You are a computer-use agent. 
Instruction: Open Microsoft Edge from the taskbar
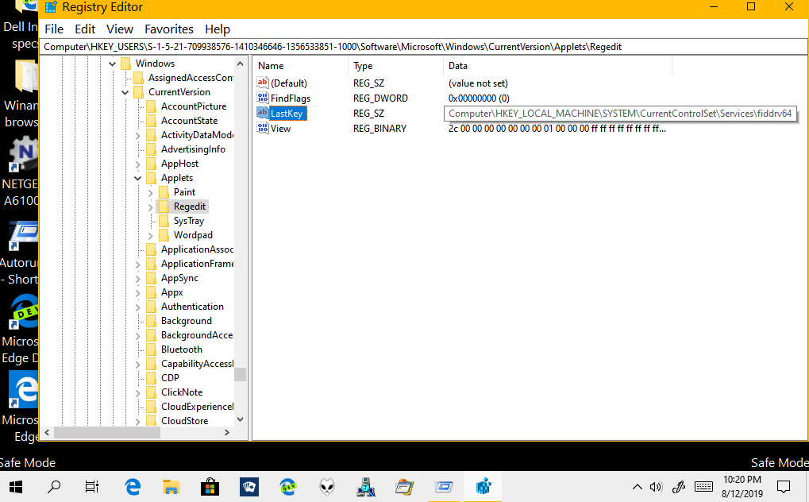click(x=133, y=486)
